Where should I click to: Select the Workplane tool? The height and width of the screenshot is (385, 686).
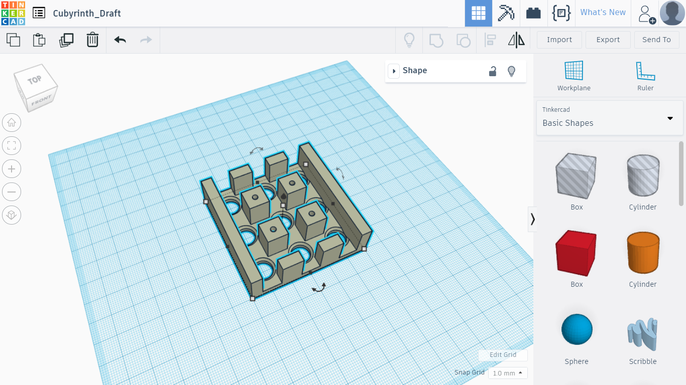click(x=574, y=76)
